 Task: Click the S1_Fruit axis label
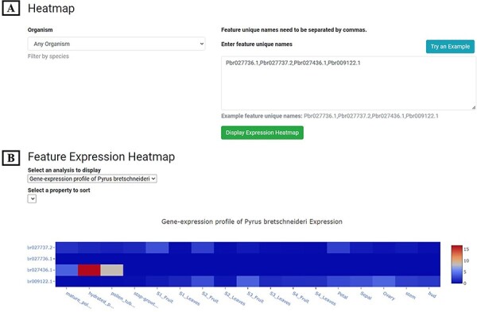[165, 297]
